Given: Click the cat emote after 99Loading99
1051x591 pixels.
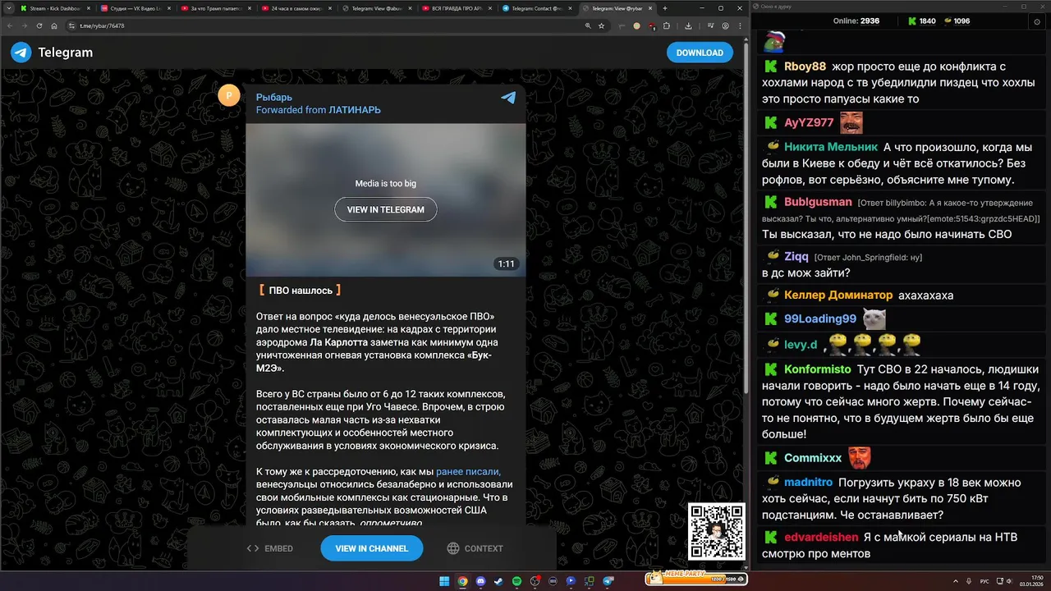Looking at the screenshot, I should click(874, 318).
